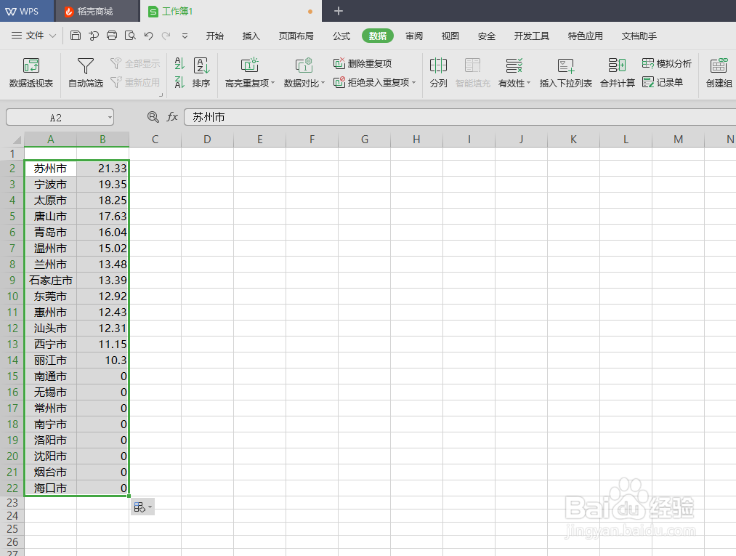Open what-if analysis (模拟分析)
736x556 pixels.
click(667, 63)
